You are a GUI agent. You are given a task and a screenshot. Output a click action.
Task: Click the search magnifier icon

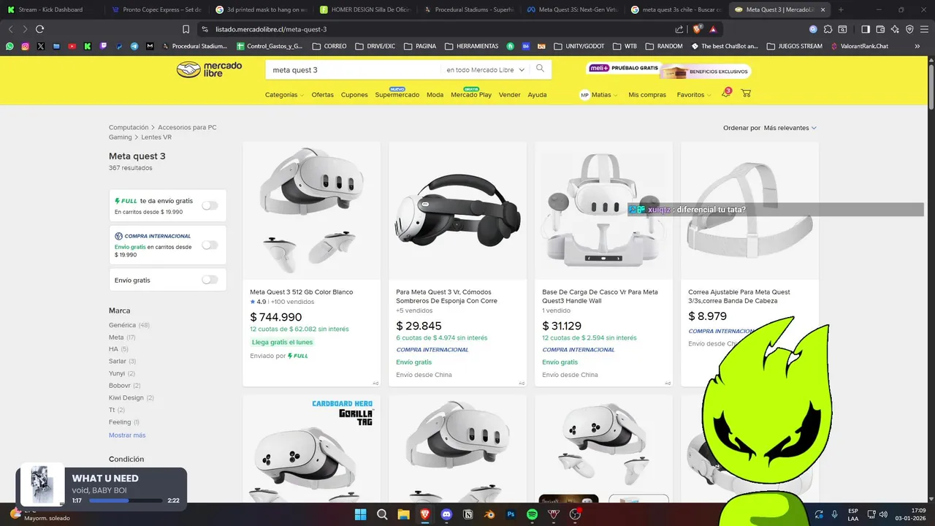pos(540,69)
